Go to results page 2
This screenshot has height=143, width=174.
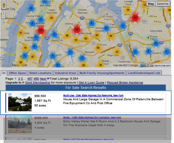(19, 79)
